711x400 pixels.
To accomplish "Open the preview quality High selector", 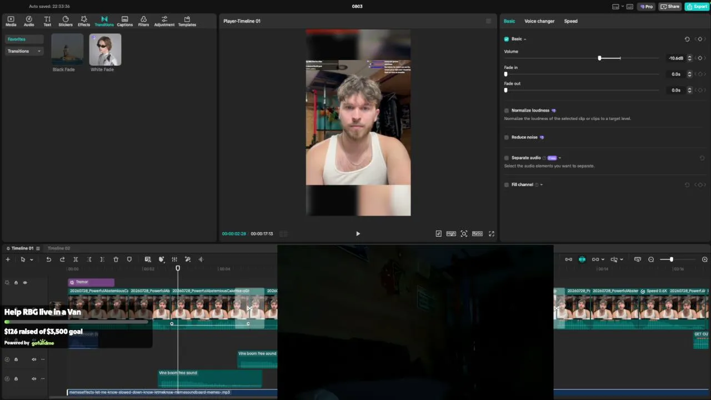I will (x=451, y=234).
